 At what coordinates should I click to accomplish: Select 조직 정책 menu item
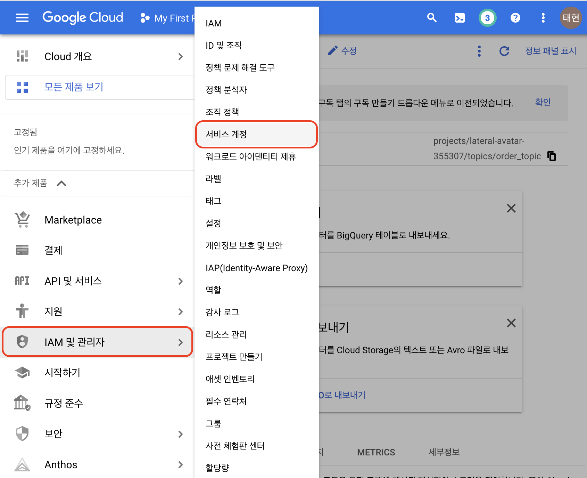(x=257, y=112)
